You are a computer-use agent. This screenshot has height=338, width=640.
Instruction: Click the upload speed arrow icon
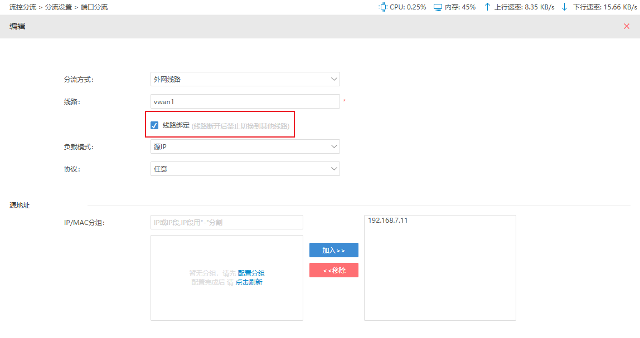487,7
